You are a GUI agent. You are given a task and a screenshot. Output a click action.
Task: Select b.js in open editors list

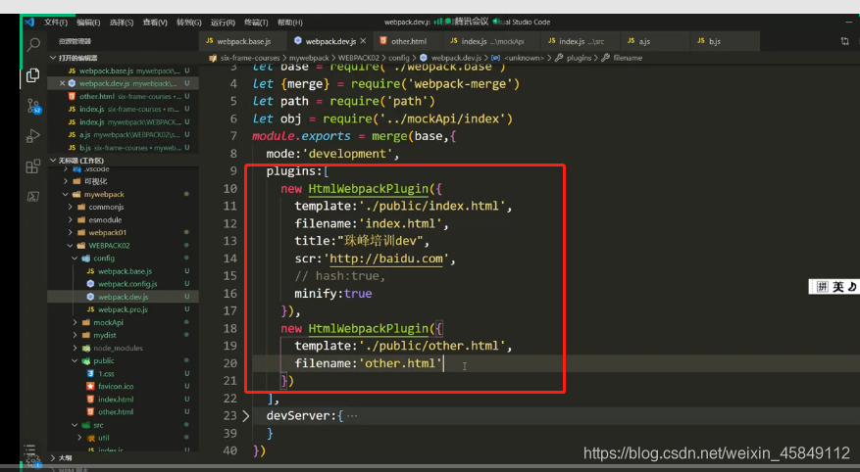(124, 148)
